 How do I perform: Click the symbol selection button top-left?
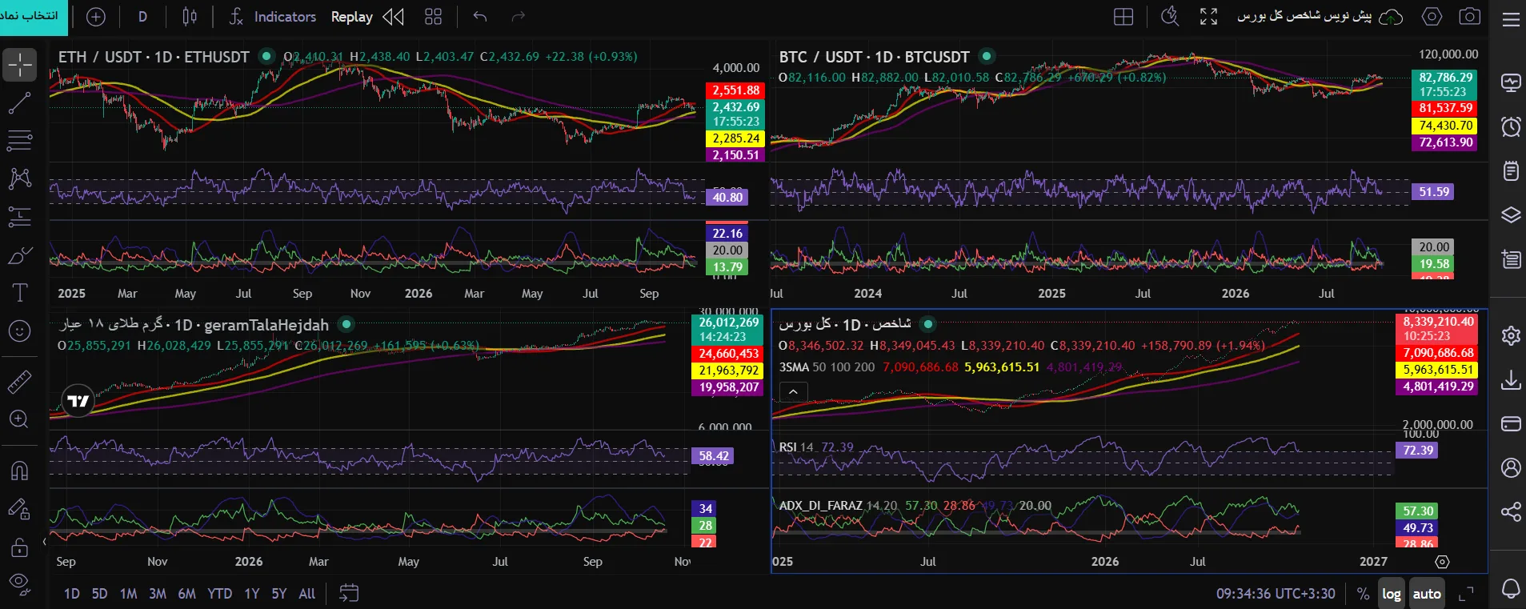click(x=34, y=18)
